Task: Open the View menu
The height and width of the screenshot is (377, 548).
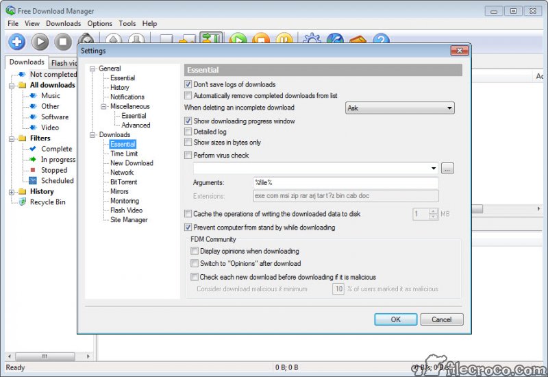Action: [32, 23]
